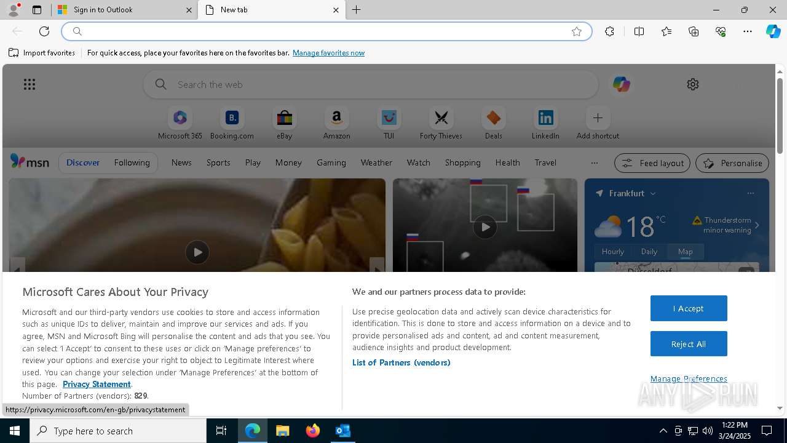This screenshot has width=787, height=443.
Task: Open TUI shortcut
Action: [x=389, y=124]
